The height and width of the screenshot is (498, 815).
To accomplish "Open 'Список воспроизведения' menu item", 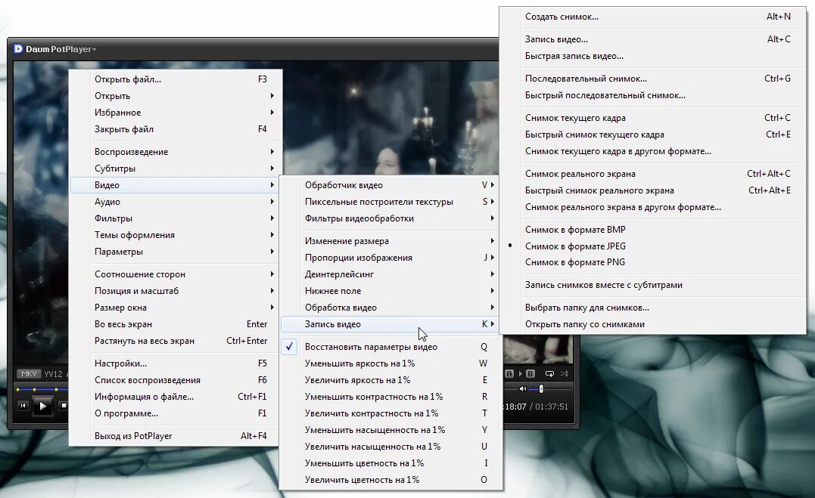I will point(176,380).
